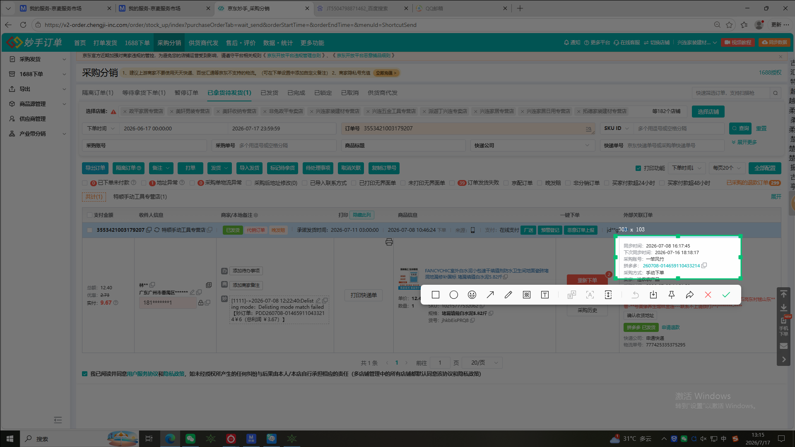The height and width of the screenshot is (447, 795).
Task: Select the checkbox for order 3553421003179207
Action: 90,230
